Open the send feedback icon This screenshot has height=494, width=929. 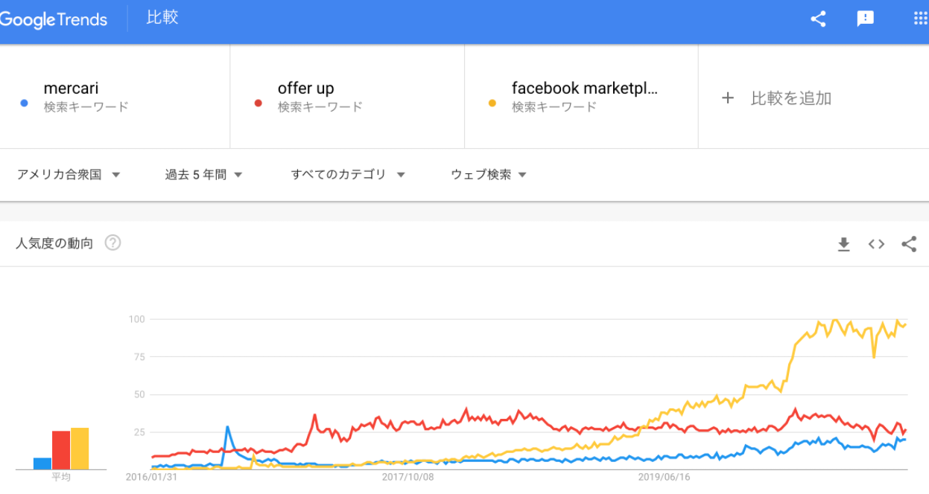click(x=865, y=19)
